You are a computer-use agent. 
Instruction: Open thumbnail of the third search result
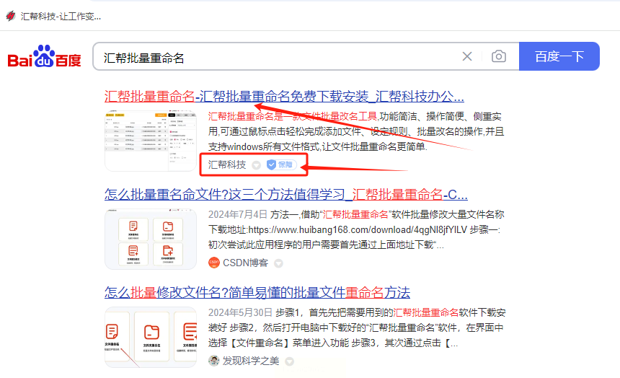pyautogui.click(x=150, y=337)
